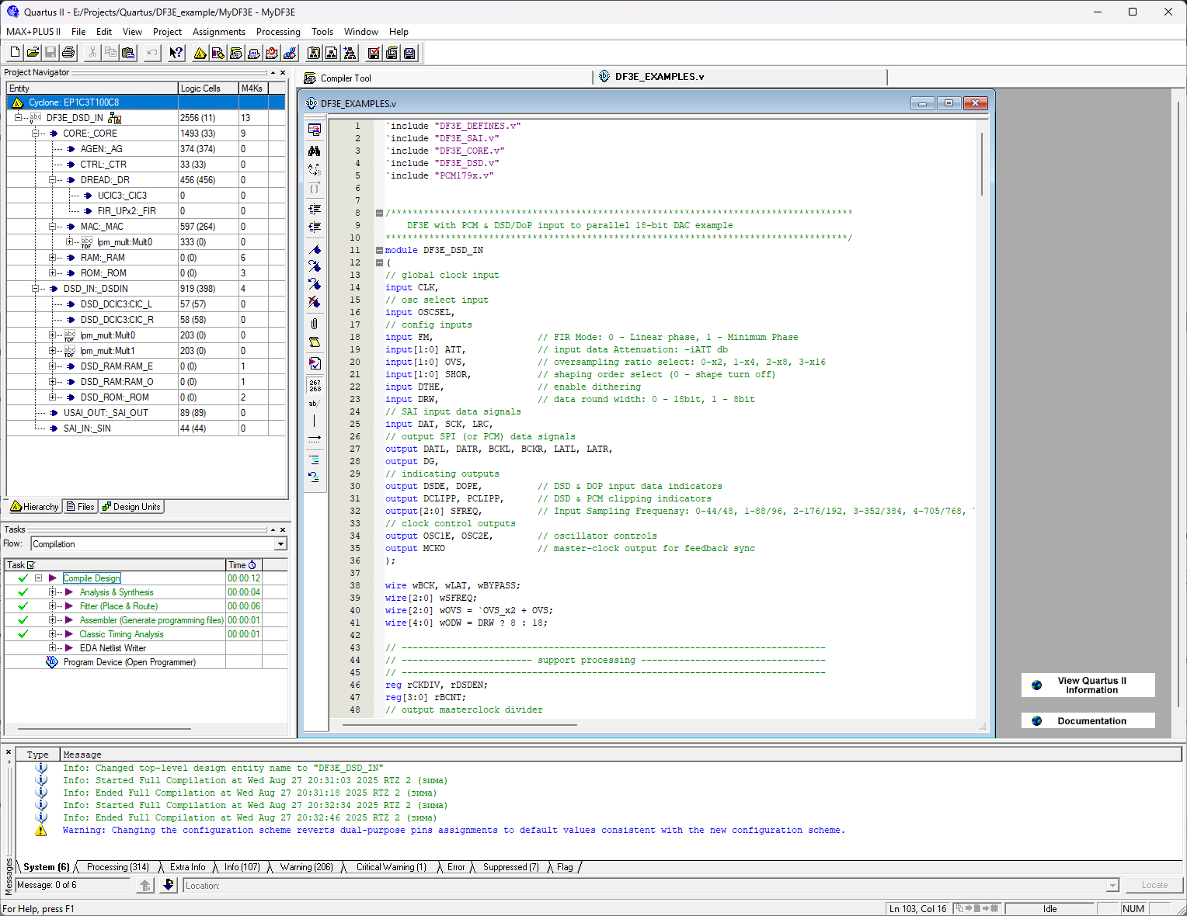Open the Processing menu

coord(278,32)
